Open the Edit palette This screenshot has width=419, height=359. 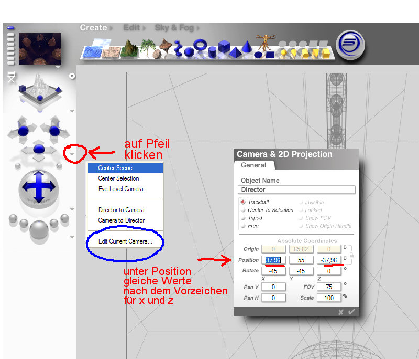coord(131,28)
